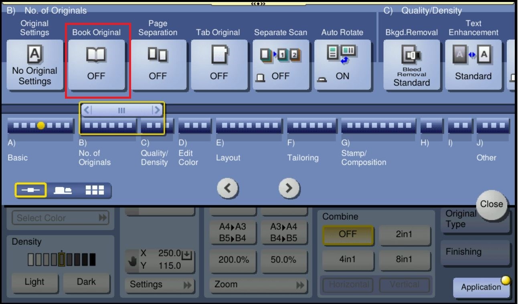518x304 pixels.
Task: Select Combine OFF option
Action: tap(348, 235)
